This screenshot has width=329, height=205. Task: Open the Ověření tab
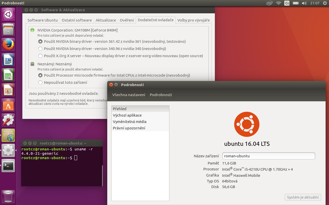(127, 20)
